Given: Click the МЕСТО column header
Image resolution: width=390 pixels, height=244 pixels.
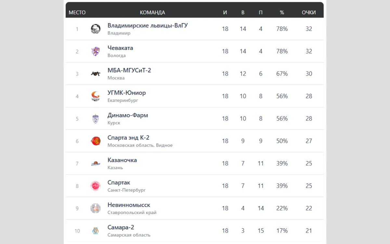Looking at the screenshot, I should coord(77,13).
